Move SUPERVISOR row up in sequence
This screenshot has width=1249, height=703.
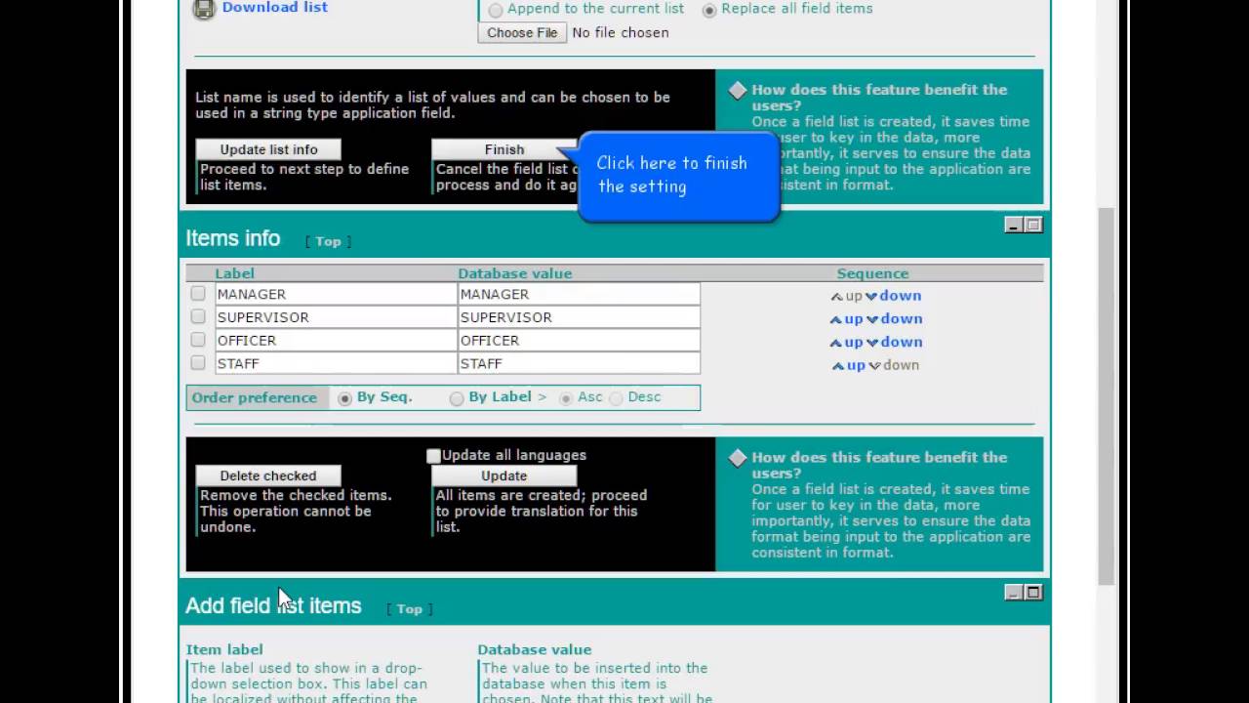pyautogui.click(x=846, y=319)
